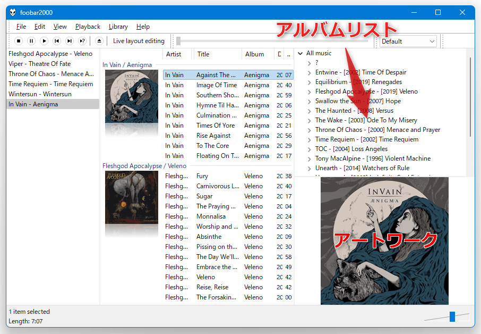
Task: Maximize the foobar2000 window
Action: point(438,12)
